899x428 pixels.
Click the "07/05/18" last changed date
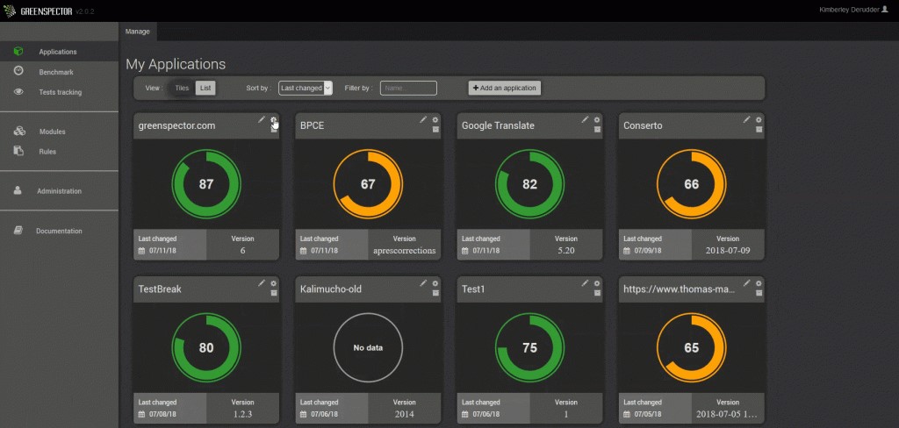[x=648, y=414]
